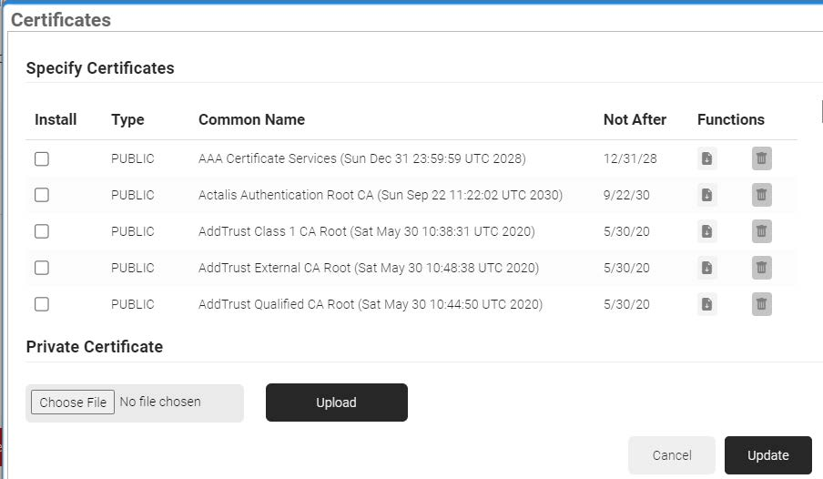Download the Actalis Authentication Root CA certificate
The width and height of the screenshot is (823, 479).
coord(707,195)
